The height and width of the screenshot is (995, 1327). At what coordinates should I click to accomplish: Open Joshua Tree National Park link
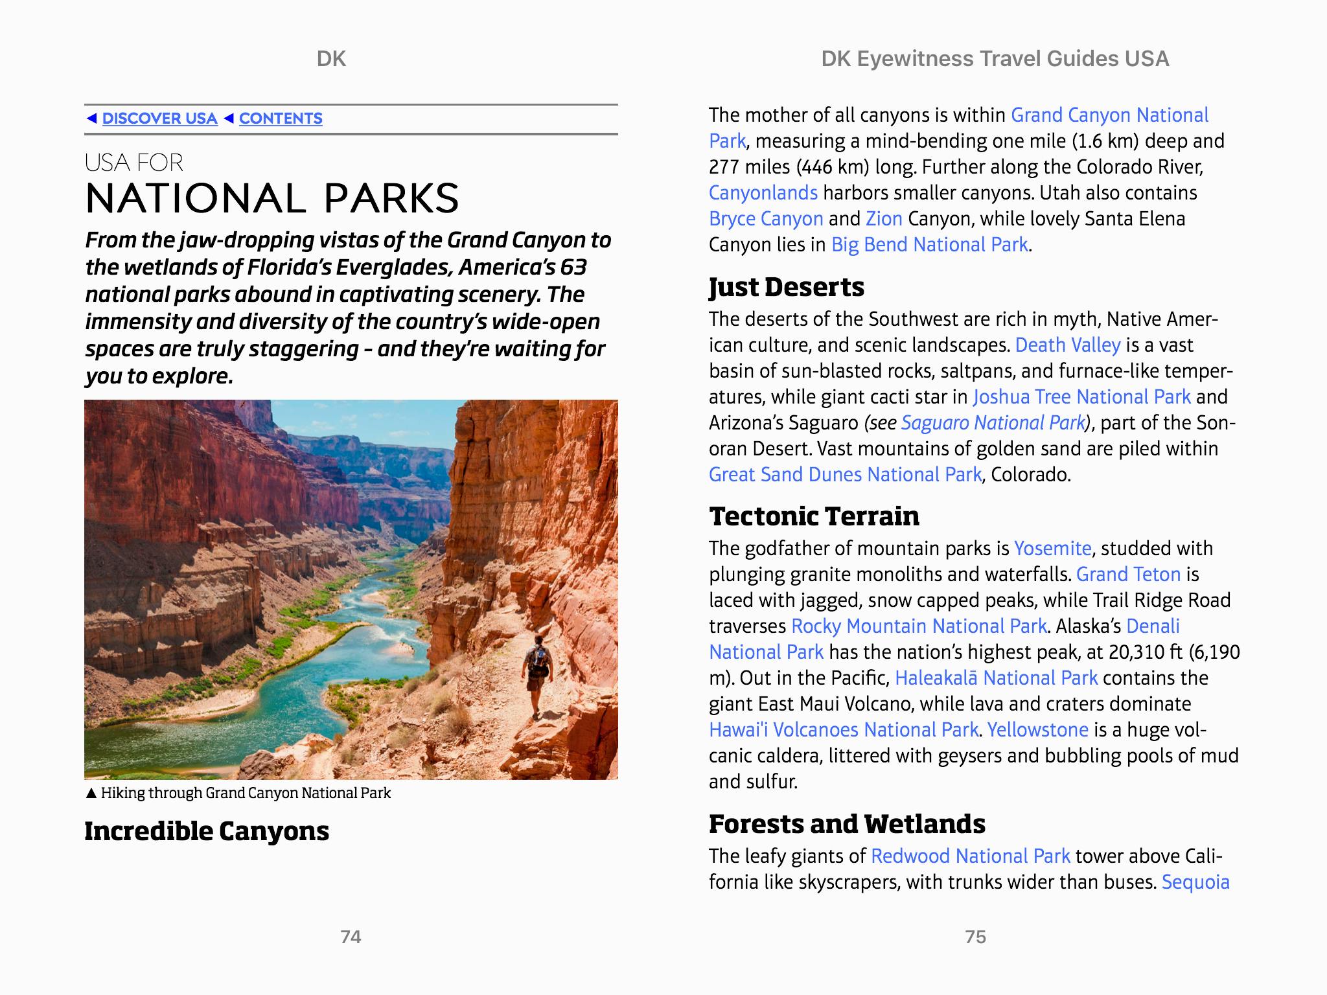[x=1081, y=397]
